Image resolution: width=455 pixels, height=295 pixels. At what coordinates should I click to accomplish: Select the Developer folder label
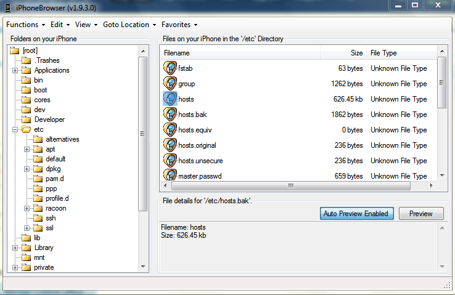[49, 119]
